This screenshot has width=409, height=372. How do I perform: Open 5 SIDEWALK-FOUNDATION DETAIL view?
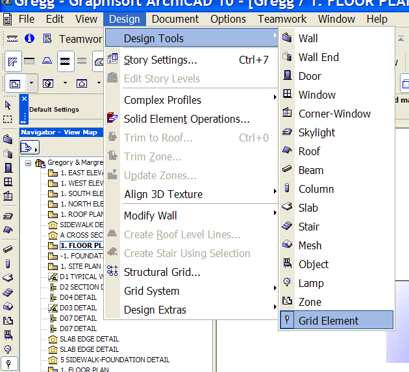click(x=109, y=360)
